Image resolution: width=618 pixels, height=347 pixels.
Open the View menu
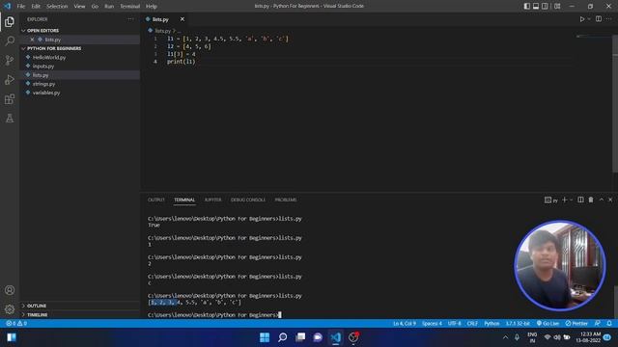pyautogui.click(x=79, y=7)
